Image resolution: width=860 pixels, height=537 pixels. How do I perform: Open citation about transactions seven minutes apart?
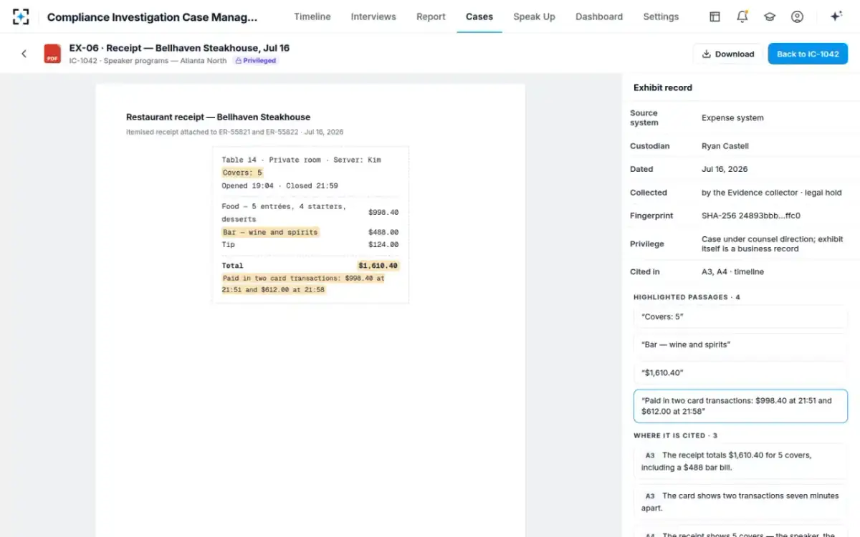pyautogui.click(x=740, y=502)
